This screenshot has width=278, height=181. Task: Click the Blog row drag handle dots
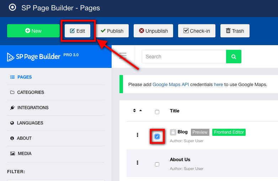pyautogui.click(x=138, y=135)
